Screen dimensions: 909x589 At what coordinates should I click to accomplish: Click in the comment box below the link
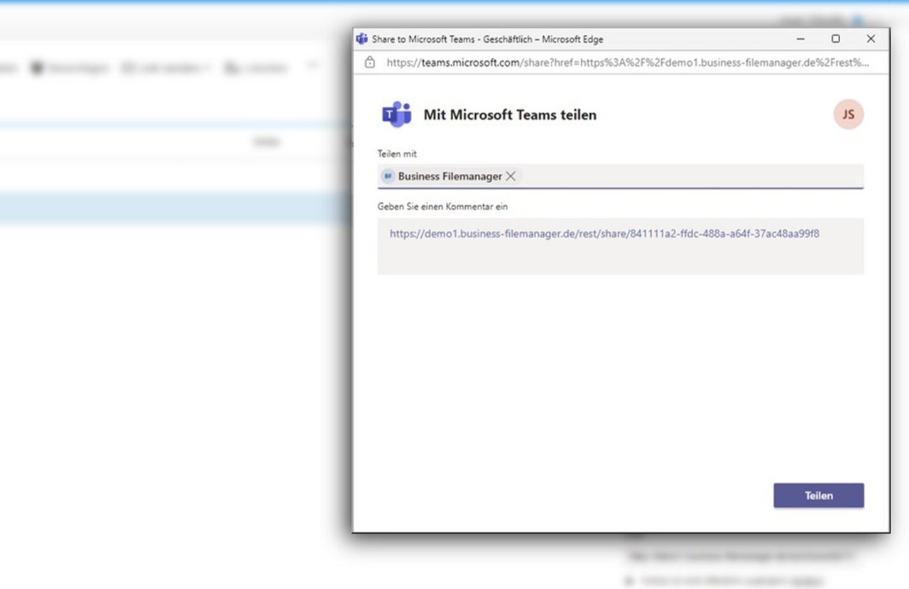click(620, 258)
